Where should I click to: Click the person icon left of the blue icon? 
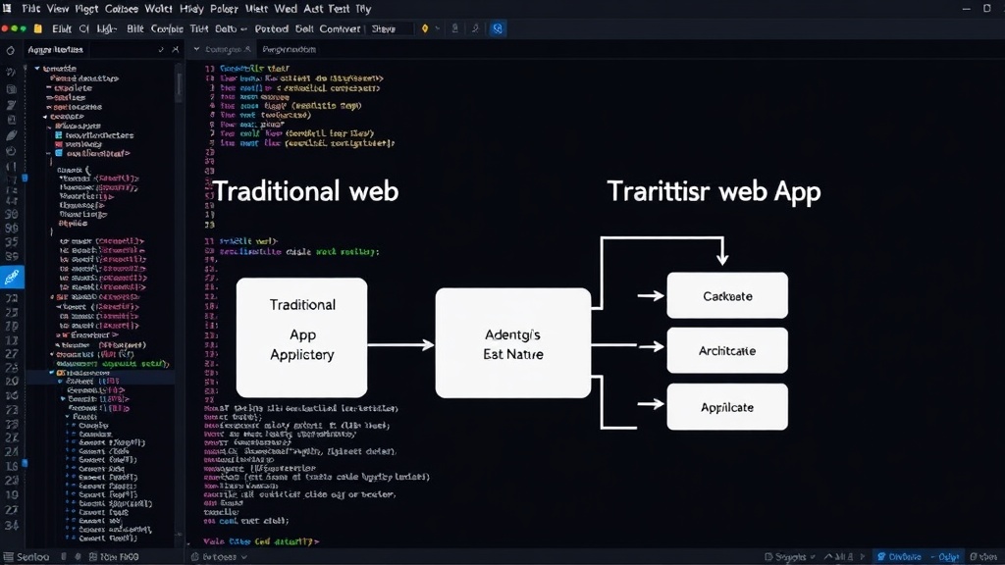tap(455, 28)
